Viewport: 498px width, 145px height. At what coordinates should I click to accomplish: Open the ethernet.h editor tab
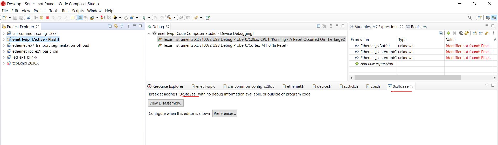click(x=295, y=86)
